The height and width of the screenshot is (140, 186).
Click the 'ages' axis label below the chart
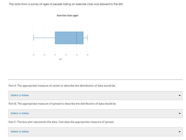tap(60, 59)
